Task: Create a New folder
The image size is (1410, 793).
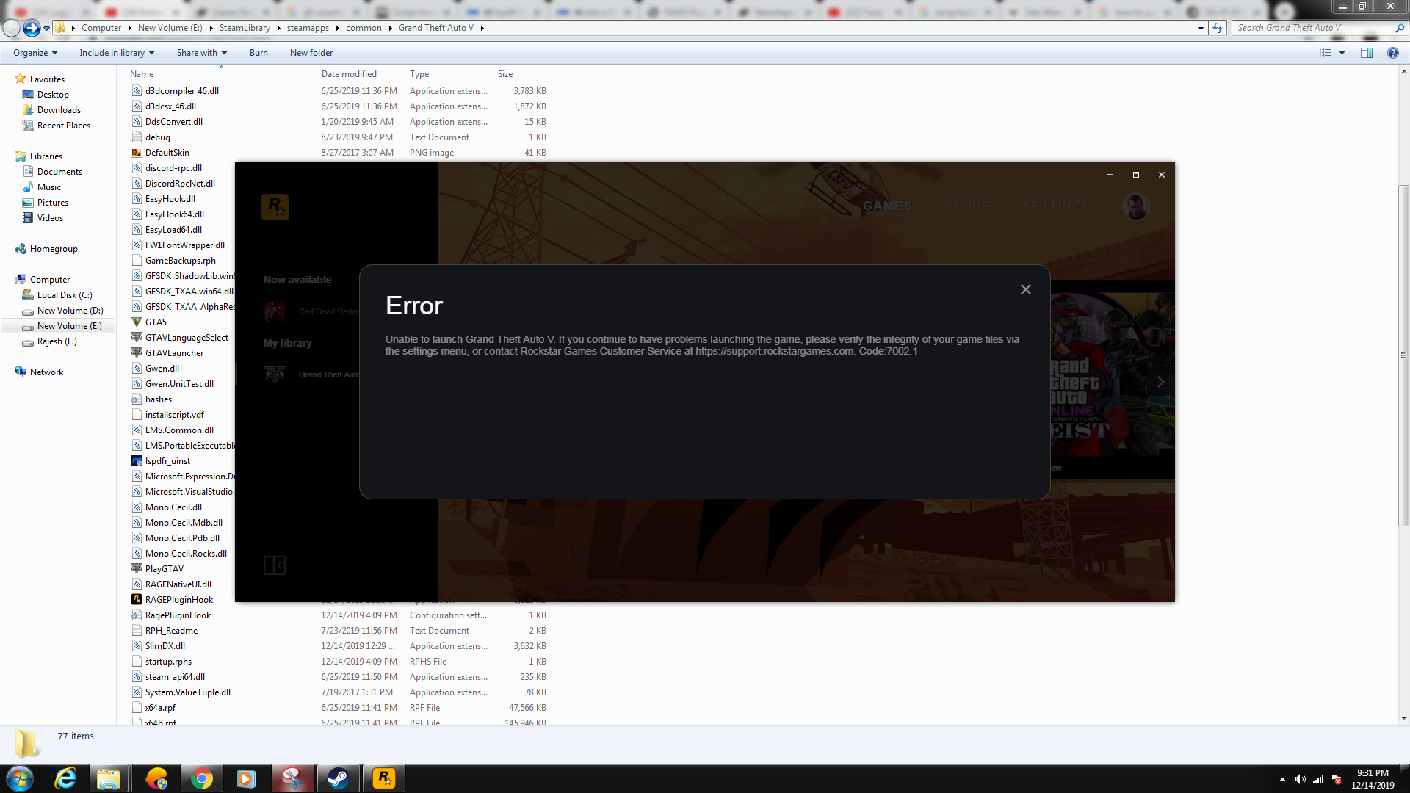Action: coord(311,53)
